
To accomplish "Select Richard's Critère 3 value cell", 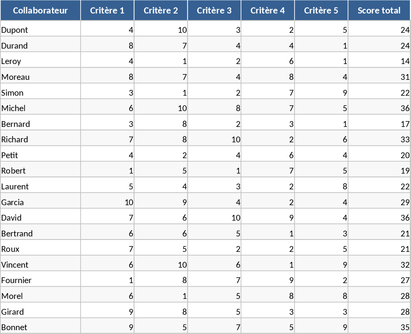I will [x=214, y=139].
